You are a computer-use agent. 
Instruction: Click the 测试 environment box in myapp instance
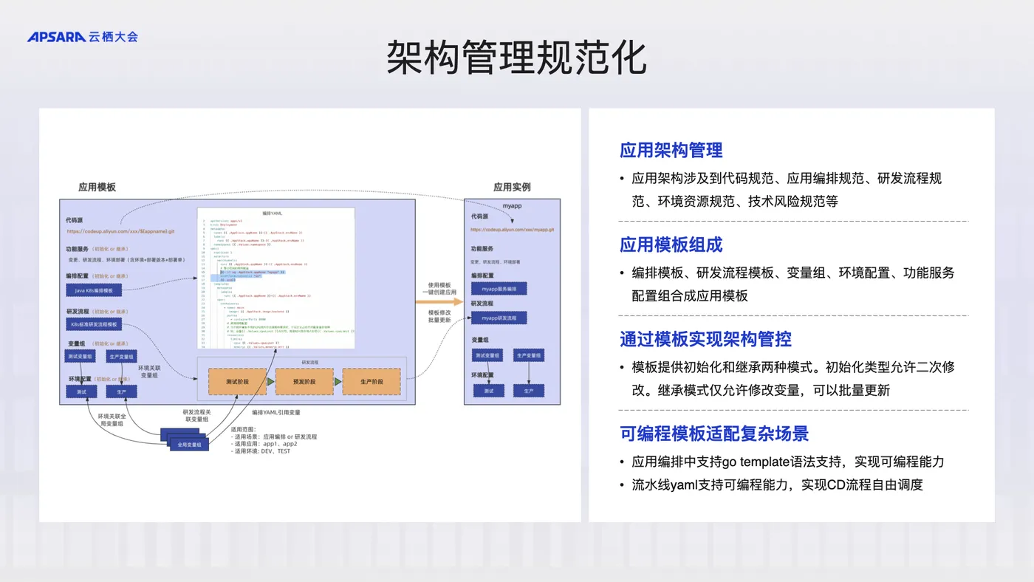tap(488, 391)
